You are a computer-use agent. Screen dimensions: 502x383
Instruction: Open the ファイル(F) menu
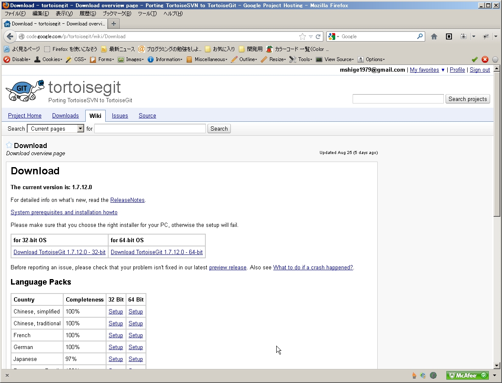tap(15, 14)
